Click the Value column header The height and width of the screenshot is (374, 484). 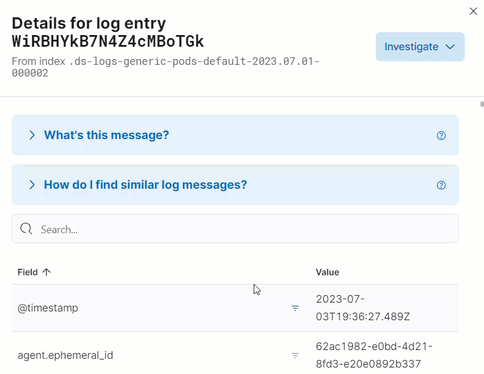coord(327,272)
